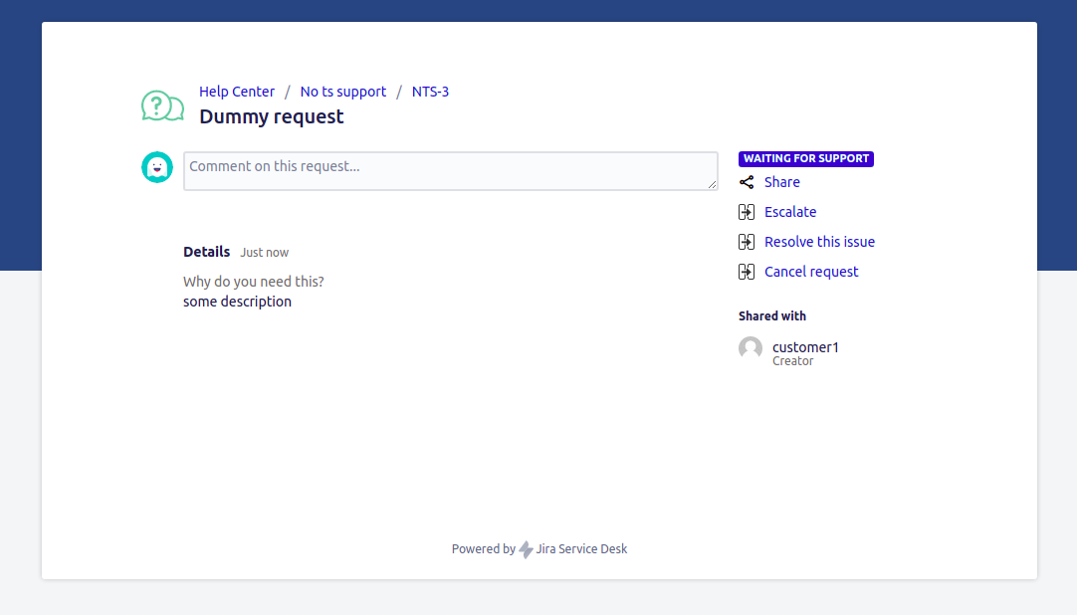Click the Cancel request icon

pos(747,272)
